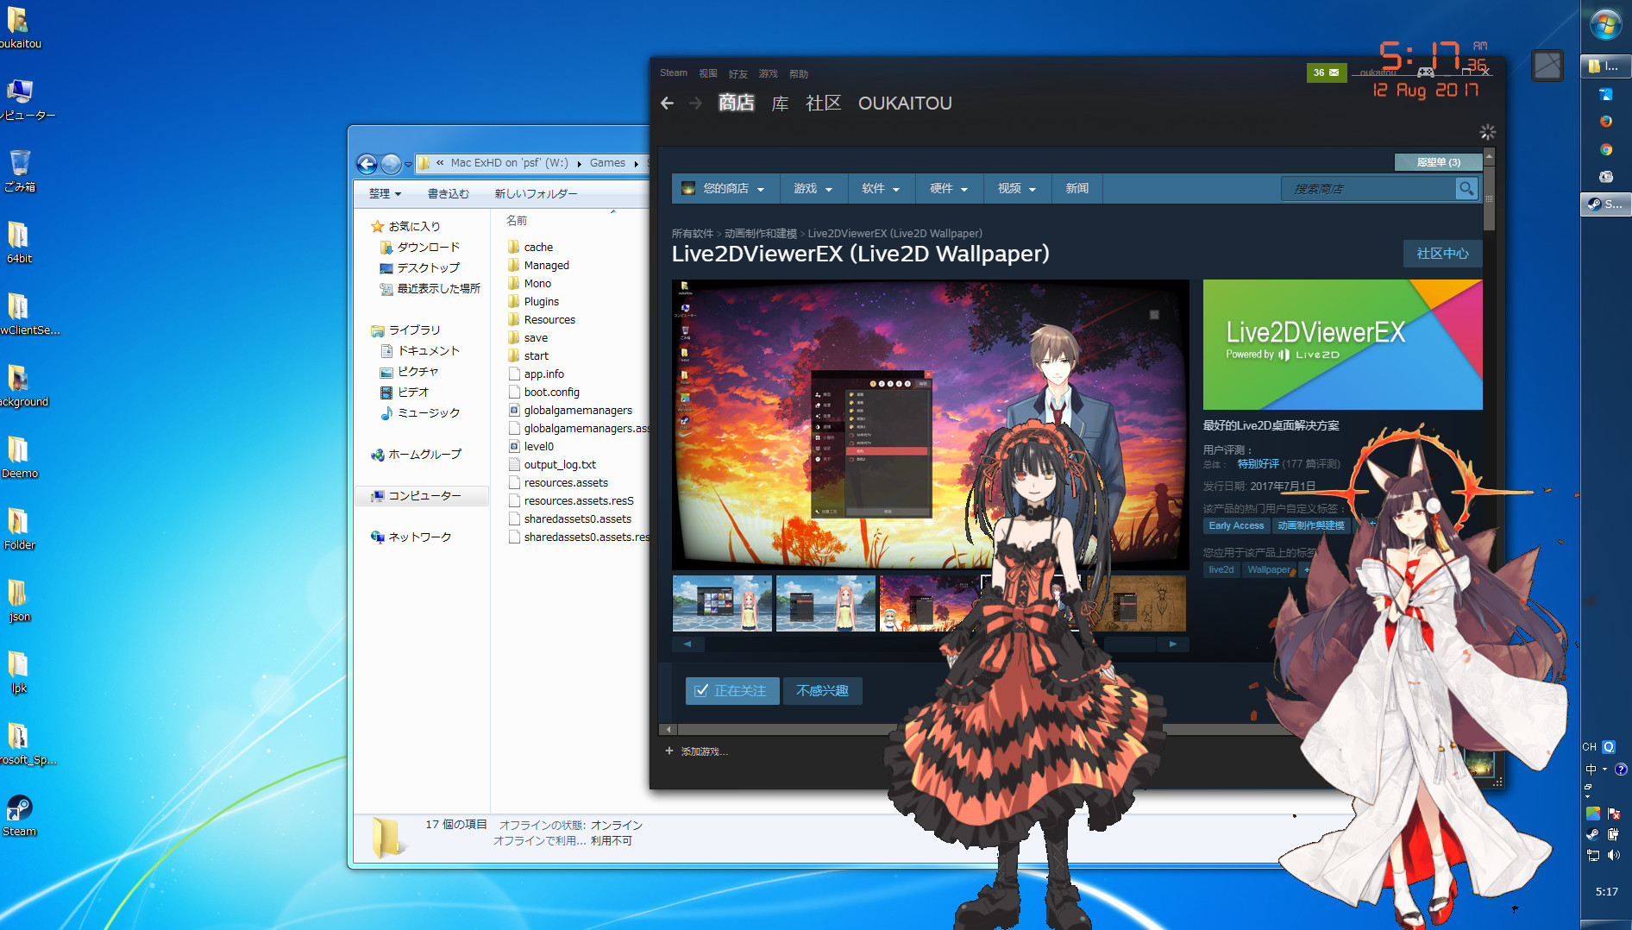Open the Steam mail notifications envelope icon
This screenshot has width=1632, height=930.
click(x=1333, y=72)
